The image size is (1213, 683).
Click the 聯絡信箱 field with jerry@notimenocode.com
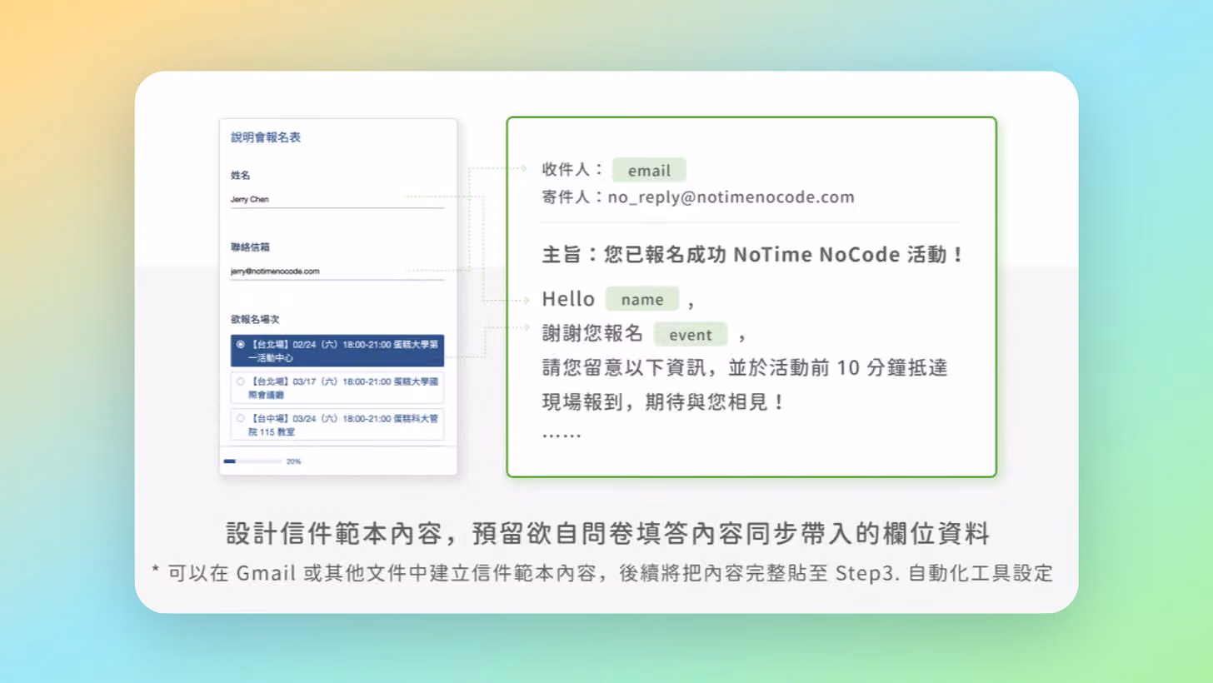pos(337,271)
